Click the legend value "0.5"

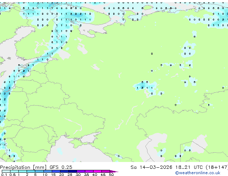(x=12, y=175)
